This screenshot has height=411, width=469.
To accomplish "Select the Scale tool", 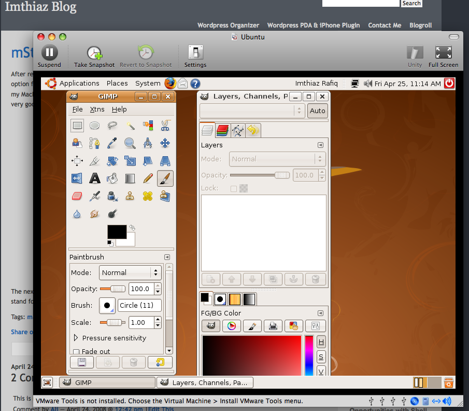I will (x=130, y=161).
